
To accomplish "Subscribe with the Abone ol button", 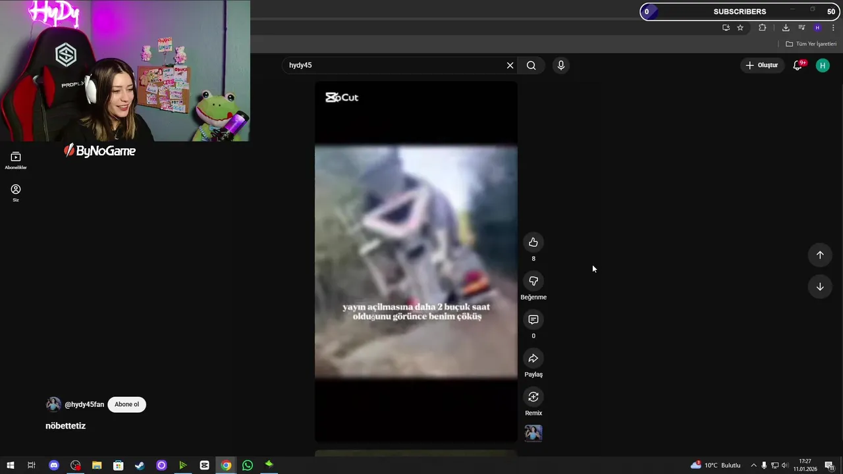I will (127, 404).
